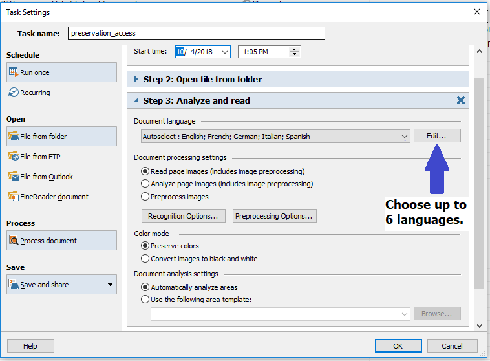Click the File from FTP icon
The width and height of the screenshot is (490, 361).
click(14, 157)
